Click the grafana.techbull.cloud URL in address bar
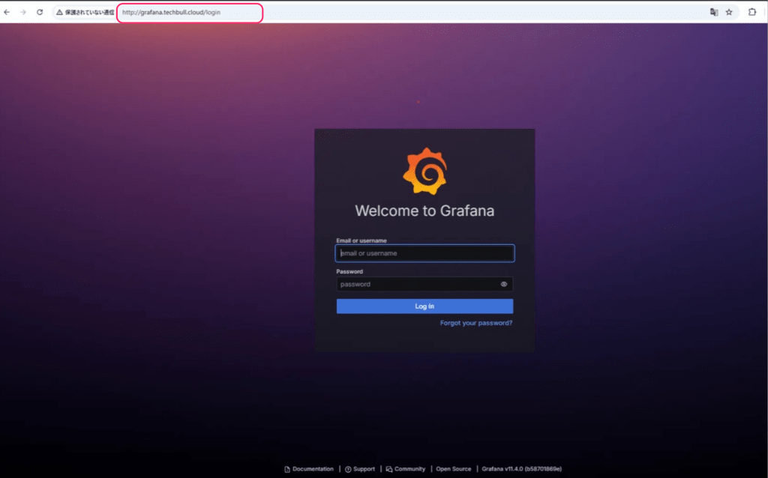Screen dimensions: 768x478 (172, 13)
